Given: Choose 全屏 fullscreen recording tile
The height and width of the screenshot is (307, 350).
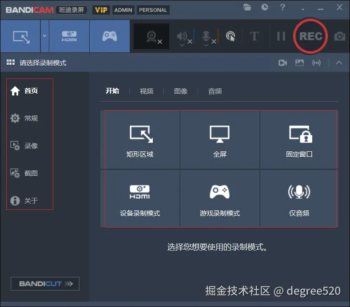Looking at the screenshot, I should 220,140.
